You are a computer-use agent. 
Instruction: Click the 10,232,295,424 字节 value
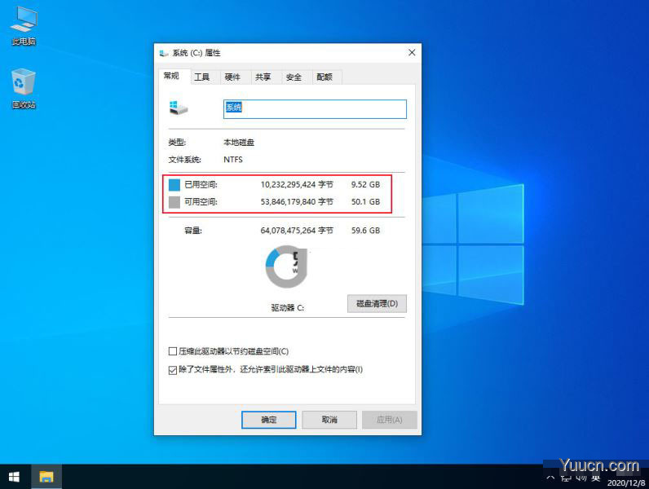pyautogui.click(x=297, y=184)
